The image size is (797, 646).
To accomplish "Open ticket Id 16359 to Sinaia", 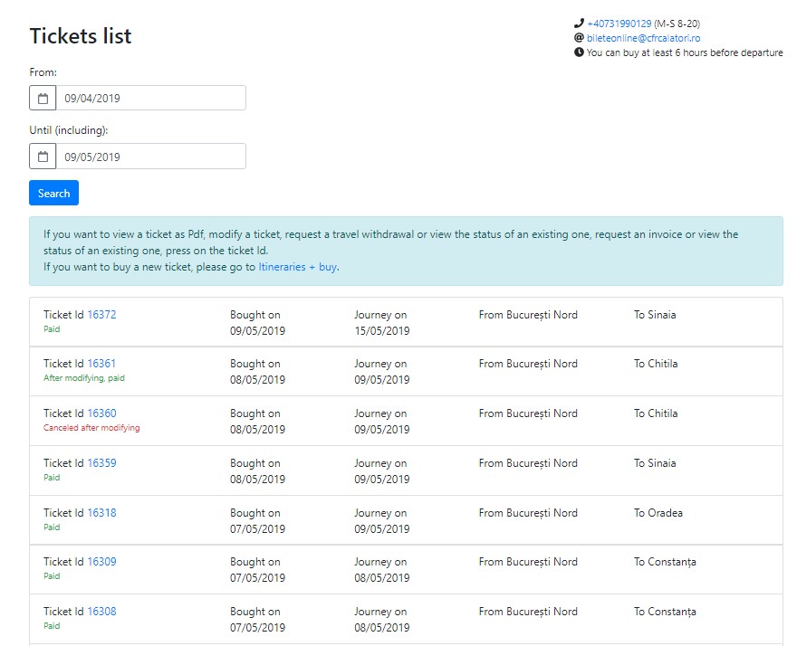I will pyautogui.click(x=101, y=463).
